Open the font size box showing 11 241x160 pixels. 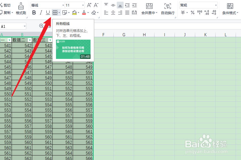click(x=75, y=5)
